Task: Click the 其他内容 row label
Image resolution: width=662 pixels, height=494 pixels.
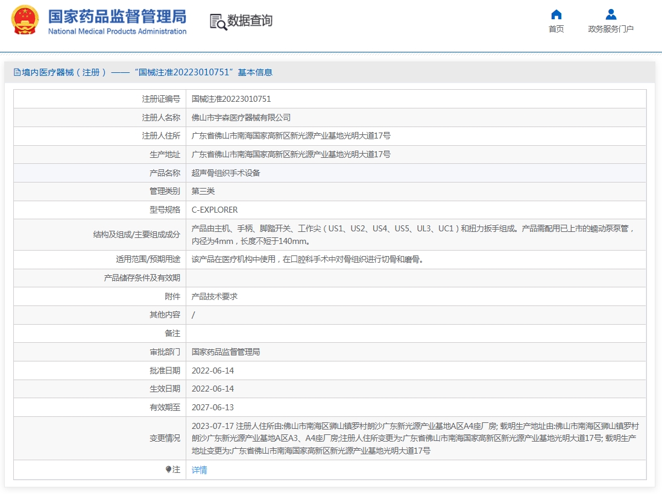Action: 165,314
